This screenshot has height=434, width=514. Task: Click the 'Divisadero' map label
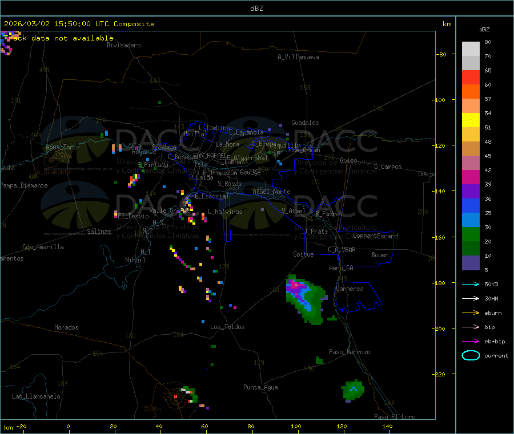123,45
